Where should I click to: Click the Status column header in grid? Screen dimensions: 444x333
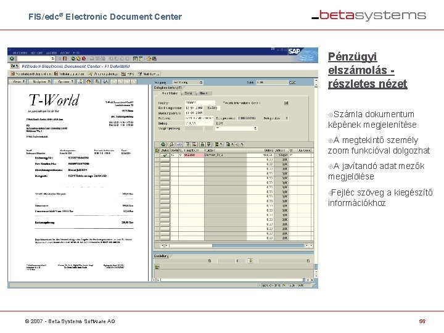point(165,150)
